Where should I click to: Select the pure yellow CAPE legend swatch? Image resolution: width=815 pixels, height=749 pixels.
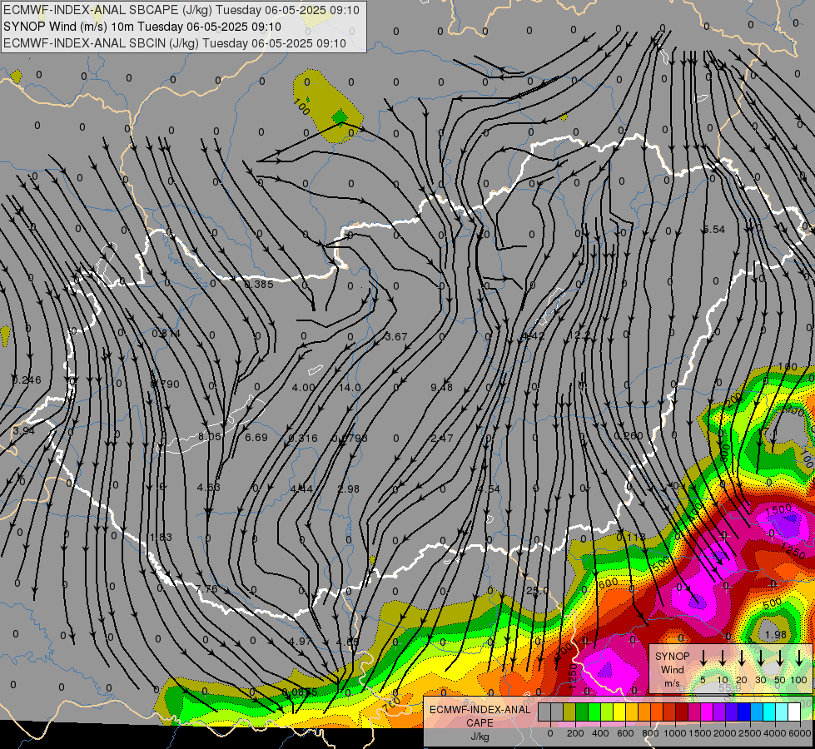click(619, 712)
